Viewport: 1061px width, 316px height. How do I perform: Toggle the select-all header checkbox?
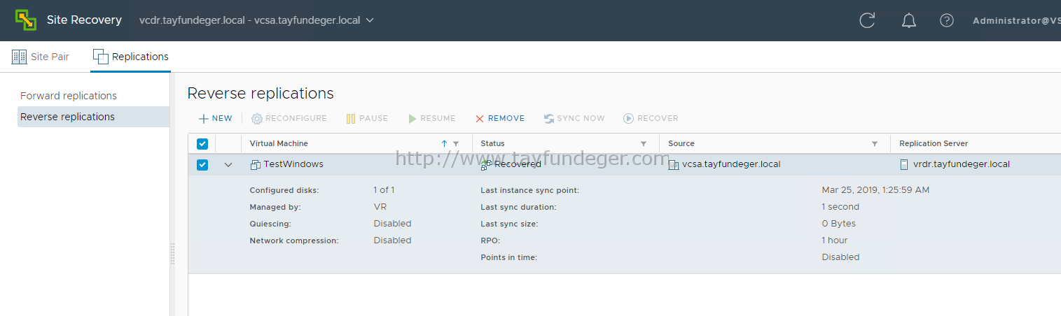[x=202, y=143]
